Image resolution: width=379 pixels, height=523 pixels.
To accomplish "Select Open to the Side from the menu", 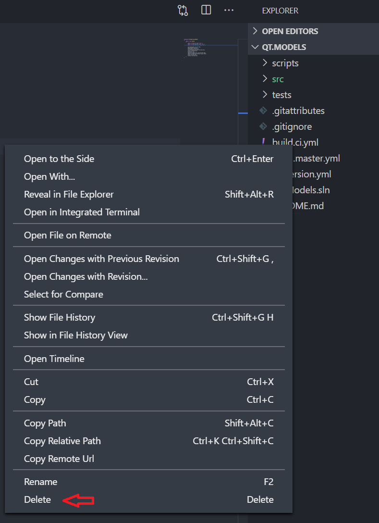I will pos(59,159).
